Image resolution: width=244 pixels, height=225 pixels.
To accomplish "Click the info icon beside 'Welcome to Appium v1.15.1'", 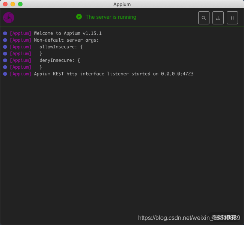I will (5, 33).
